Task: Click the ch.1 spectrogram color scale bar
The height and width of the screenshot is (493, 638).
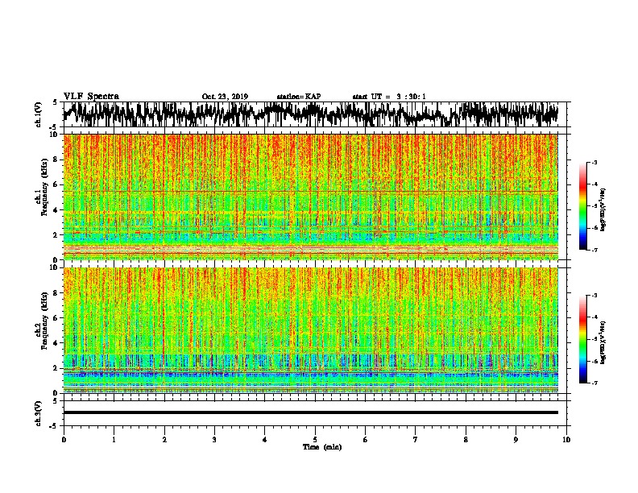Action: [582, 206]
